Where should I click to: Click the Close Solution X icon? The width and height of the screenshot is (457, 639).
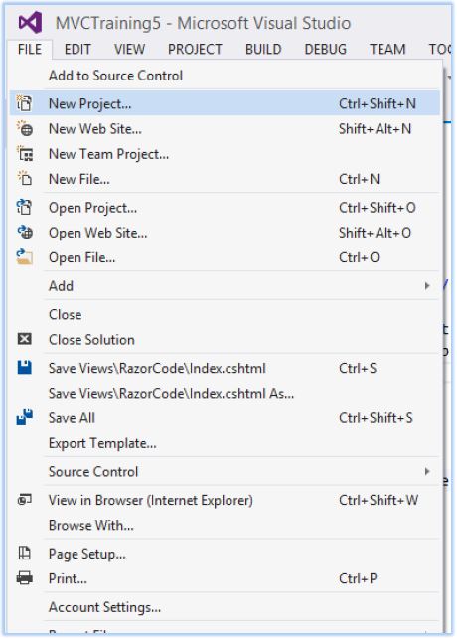(25, 339)
